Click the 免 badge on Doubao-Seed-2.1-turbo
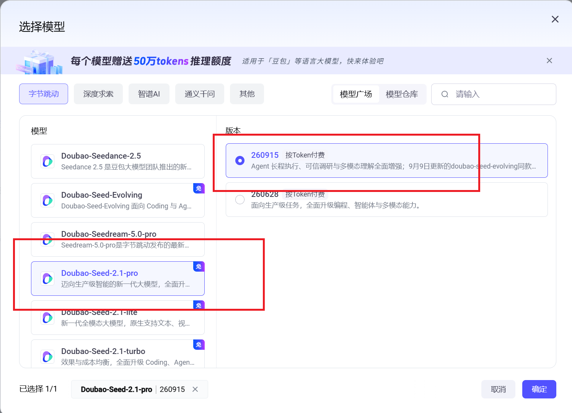Screen dimensions: 572x413 click(199, 344)
